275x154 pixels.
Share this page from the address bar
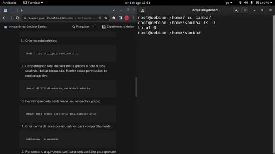tap(99, 18)
